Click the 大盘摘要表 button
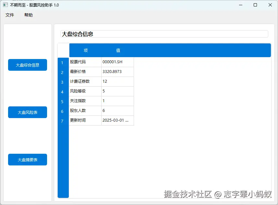 28,160
